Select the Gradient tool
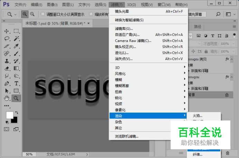This screenshot has height=158, width=239. click(x=16, y=69)
